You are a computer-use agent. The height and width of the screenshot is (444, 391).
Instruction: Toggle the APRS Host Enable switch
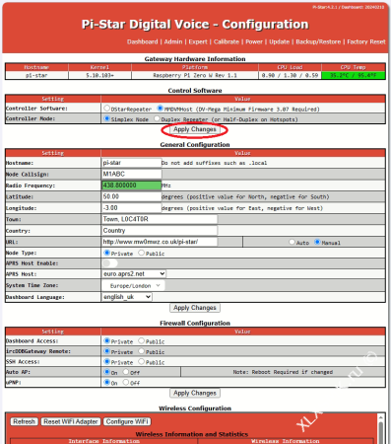pos(109,263)
